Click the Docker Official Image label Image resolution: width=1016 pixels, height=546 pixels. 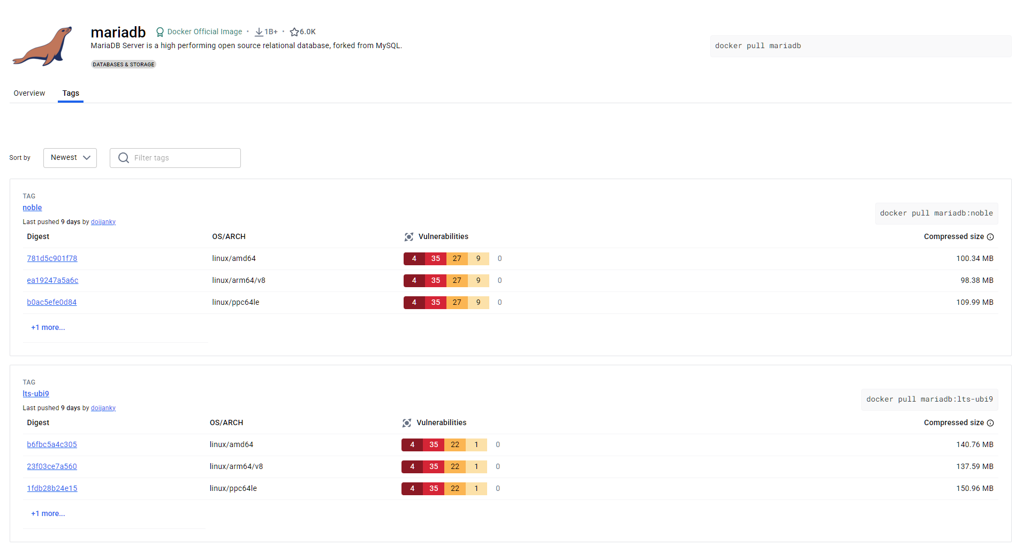tap(204, 32)
